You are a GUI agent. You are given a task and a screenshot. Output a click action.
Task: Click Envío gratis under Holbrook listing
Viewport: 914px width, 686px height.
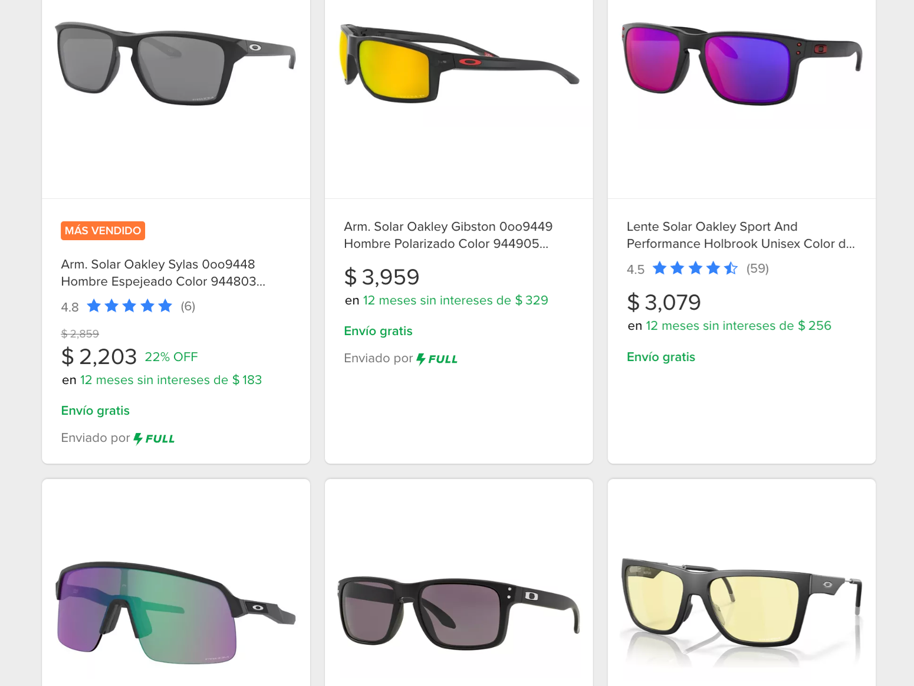click(660, 357)
